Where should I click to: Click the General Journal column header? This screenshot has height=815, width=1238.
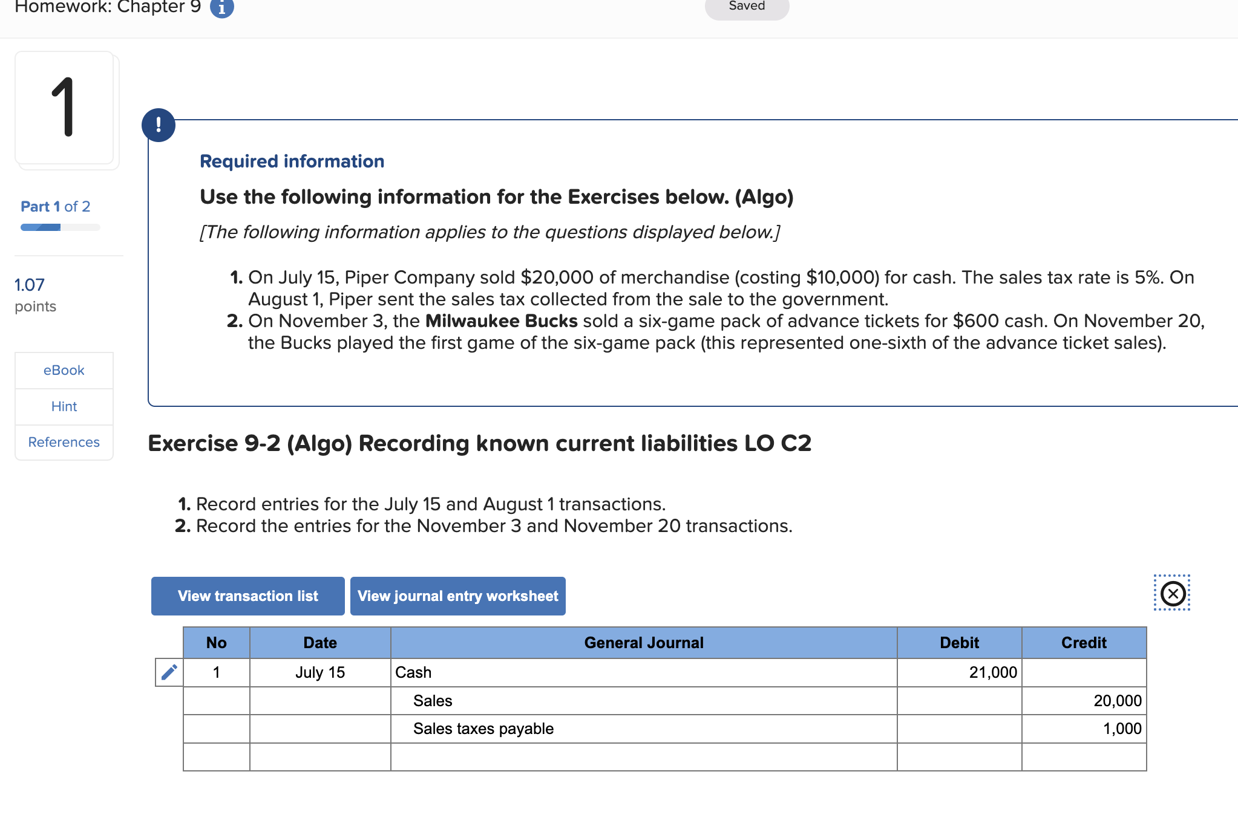(x=644, y=643)
